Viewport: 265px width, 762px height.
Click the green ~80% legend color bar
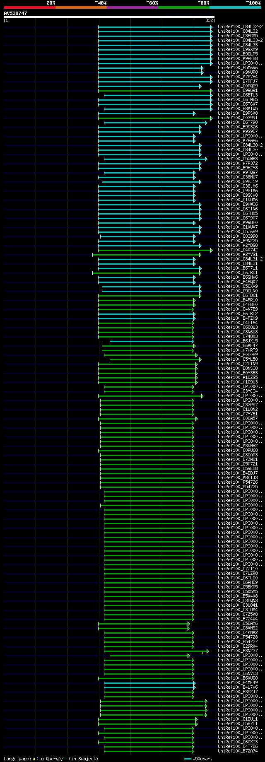pyautogui.click(x=183, y=7)
